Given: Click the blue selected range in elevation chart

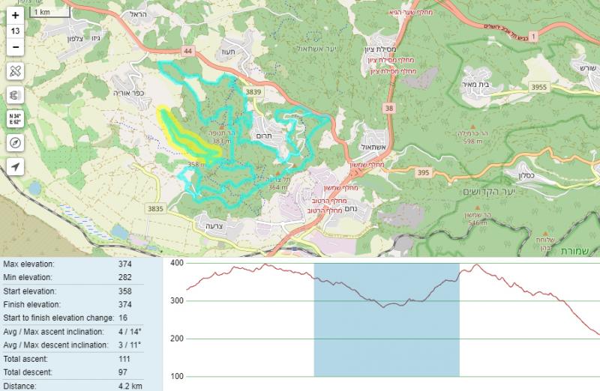Looking at the screenshot, I should tap(386, 319).
